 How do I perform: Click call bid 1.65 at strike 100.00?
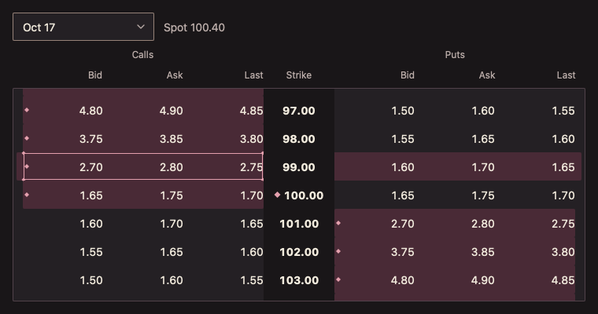coord(90,195)
